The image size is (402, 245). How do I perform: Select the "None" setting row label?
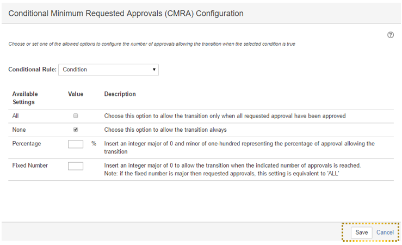pyautogui.click(x=19, y=130)
